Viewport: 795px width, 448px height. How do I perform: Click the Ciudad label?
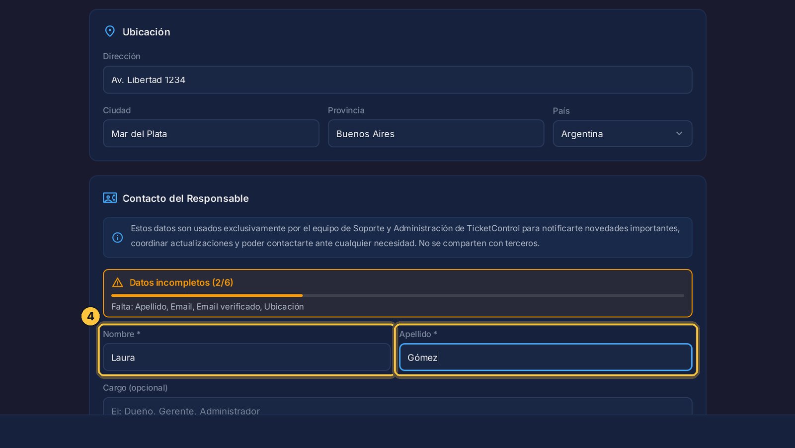pos(117,110)
